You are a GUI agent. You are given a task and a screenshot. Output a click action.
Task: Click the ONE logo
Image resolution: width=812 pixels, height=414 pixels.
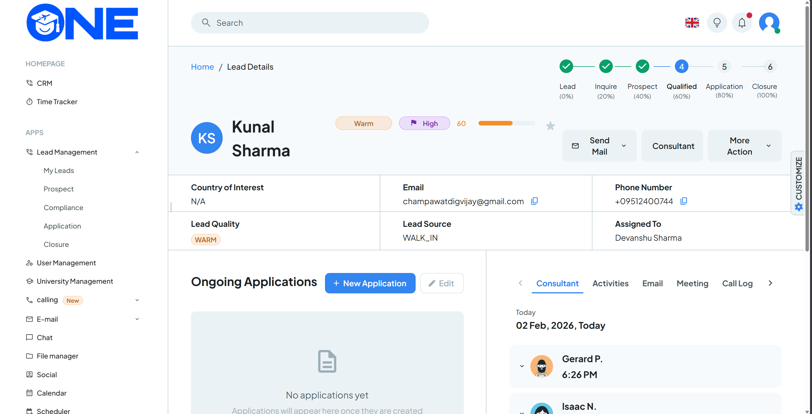[x=82, y=23]
